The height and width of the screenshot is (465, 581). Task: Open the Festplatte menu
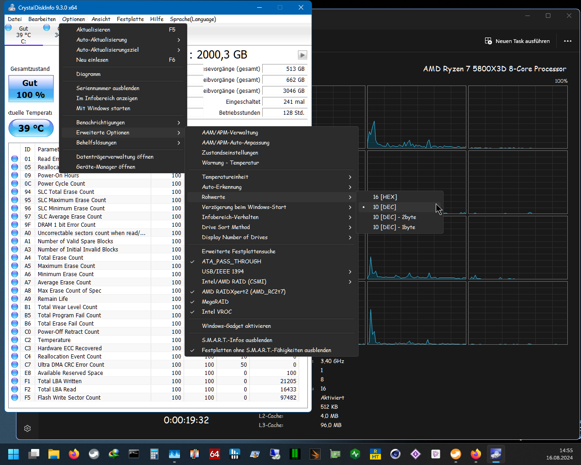click(130, 19)
